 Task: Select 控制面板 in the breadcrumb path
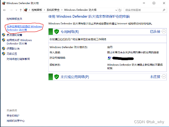click(x=37, y=10)
